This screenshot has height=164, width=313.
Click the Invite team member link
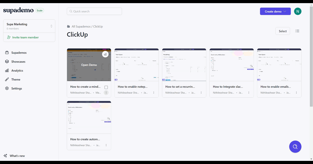pos(26,37)
